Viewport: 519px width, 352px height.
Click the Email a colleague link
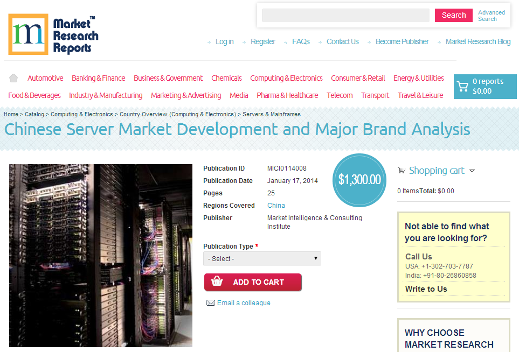click(244, 303)
